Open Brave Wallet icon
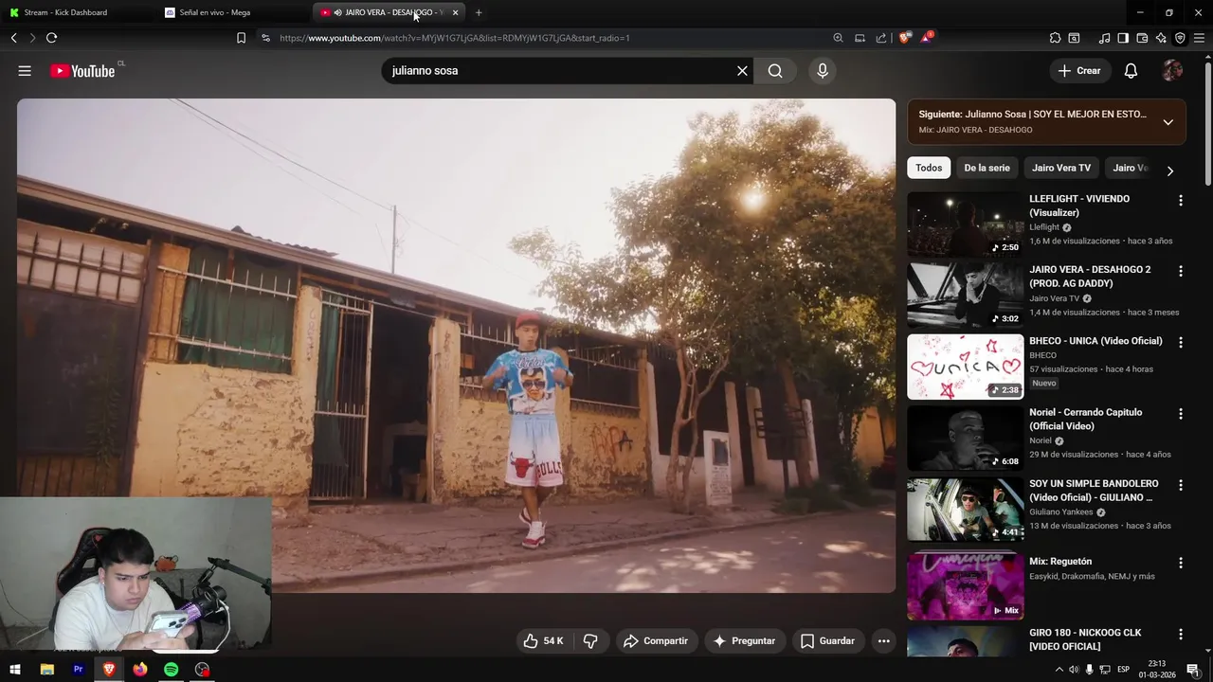The width and height of the screenshot is (1213, 682). (x=1142, y=38)
